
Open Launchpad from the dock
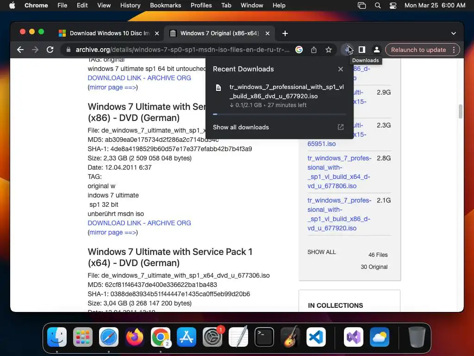coord(83,337)
